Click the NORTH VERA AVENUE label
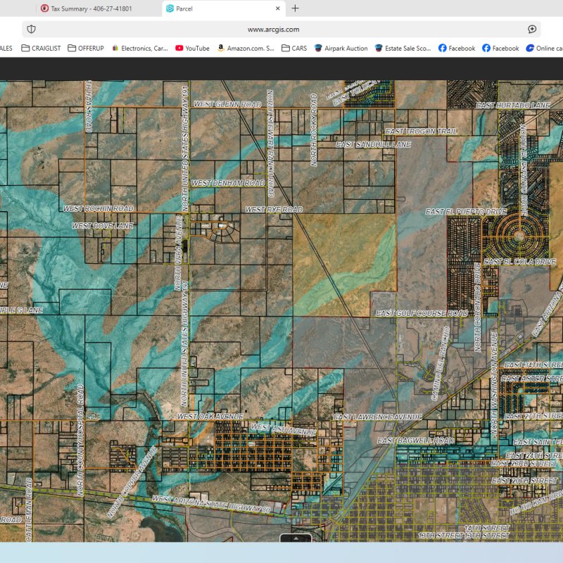 pos(178,253)
